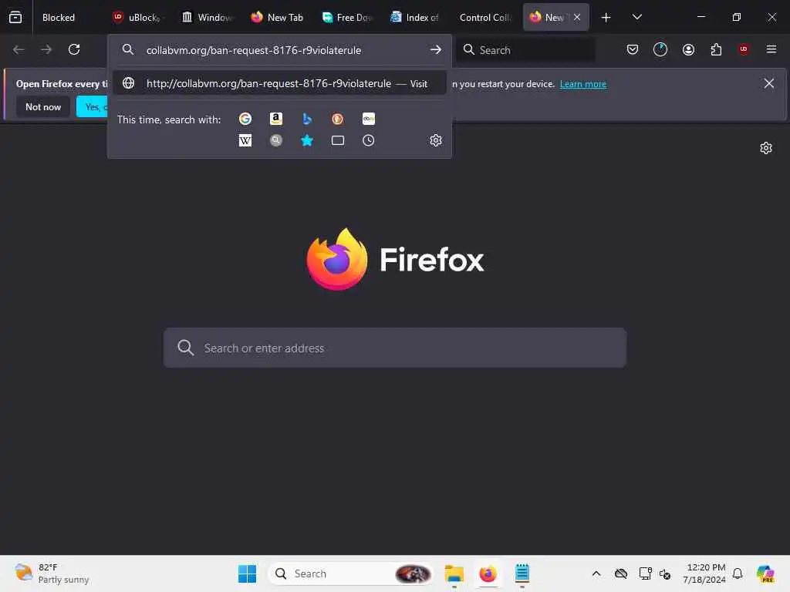Open the clock and date 12:20 PM
Screen dimensions: 790x592
point(704,573)
